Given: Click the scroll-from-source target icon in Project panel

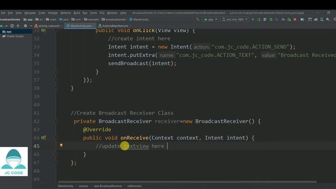Looking at the screenshot, I should (x=12, y=26).
